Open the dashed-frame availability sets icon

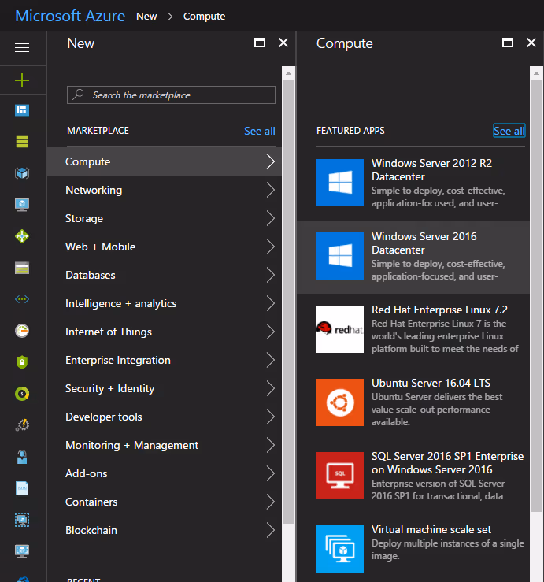(x=22, y=520)
